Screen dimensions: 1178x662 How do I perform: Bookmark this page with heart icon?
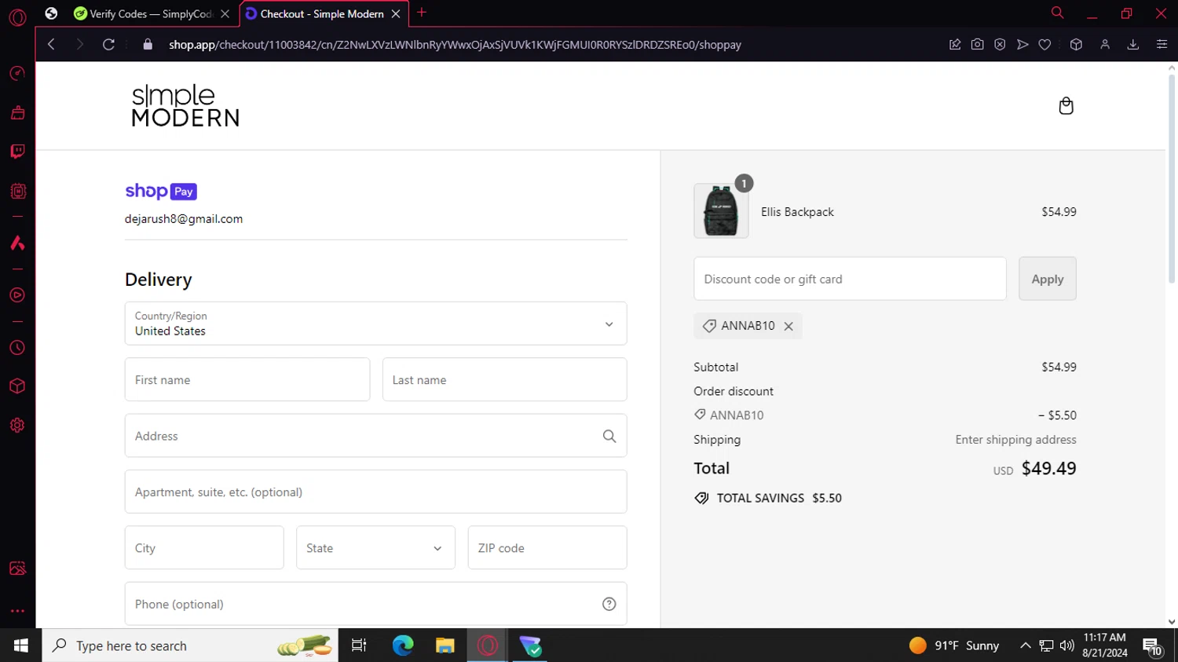1044,45
